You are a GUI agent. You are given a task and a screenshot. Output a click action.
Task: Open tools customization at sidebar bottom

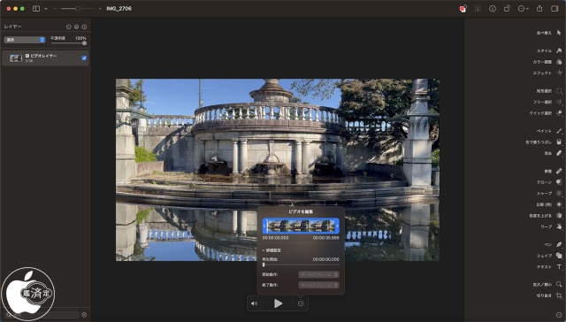(559, 315)
